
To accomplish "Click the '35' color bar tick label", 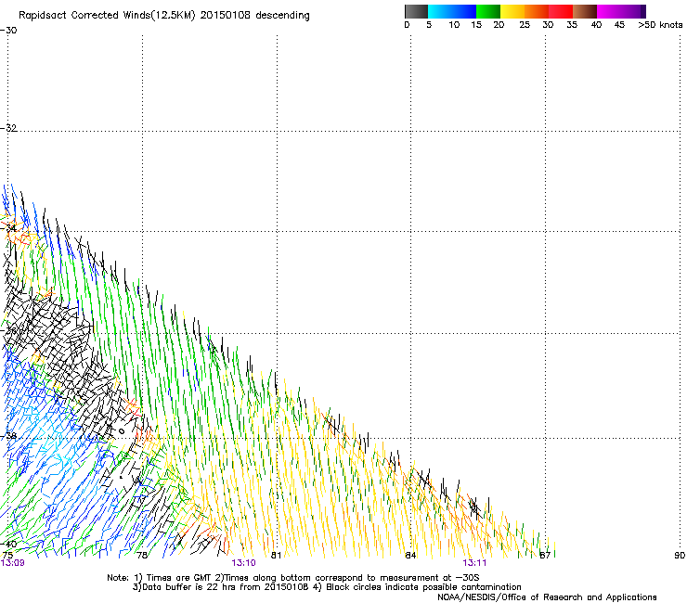I will click(572, 25).
